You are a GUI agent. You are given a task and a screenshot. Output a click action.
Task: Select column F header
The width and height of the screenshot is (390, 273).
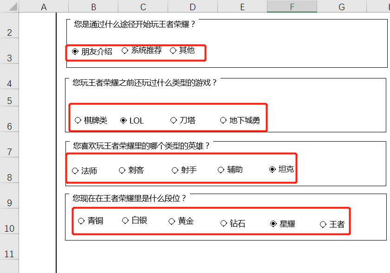[292, 6]
